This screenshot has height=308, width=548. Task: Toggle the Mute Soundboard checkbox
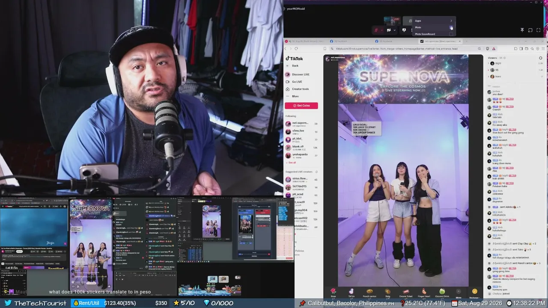tap(451, 34)
